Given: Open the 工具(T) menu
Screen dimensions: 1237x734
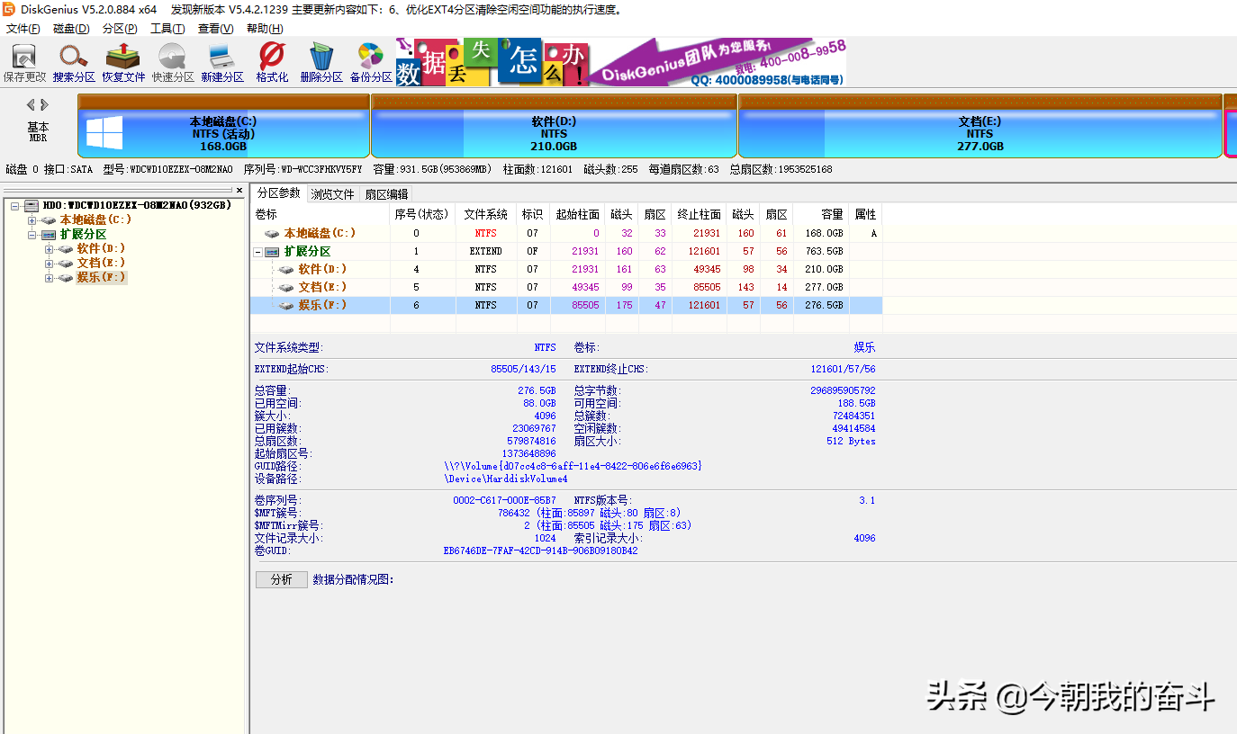Looking at the screenshot, I should coord(167,28).
